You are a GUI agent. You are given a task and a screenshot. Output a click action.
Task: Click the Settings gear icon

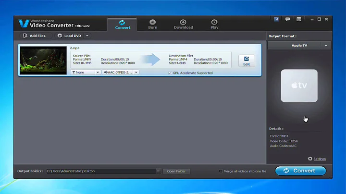pyautogui.click(x=310, y=159)
